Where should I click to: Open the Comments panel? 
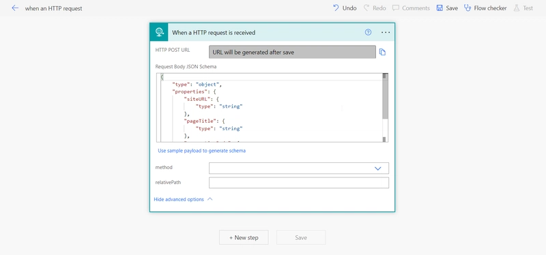(411, 8)
